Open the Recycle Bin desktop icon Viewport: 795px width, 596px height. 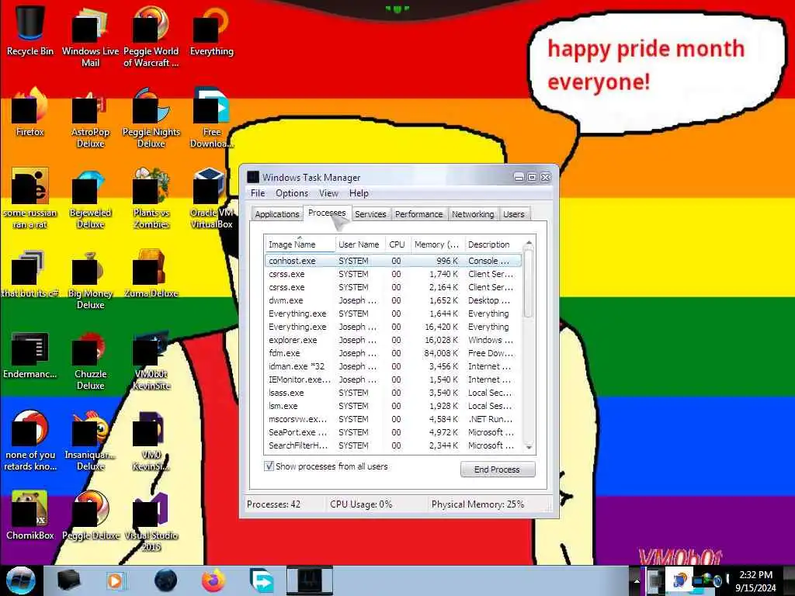coord(30,31)
